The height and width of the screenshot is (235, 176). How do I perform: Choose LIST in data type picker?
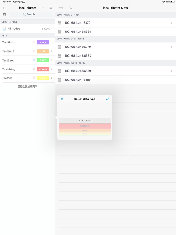tap(85, 131)
